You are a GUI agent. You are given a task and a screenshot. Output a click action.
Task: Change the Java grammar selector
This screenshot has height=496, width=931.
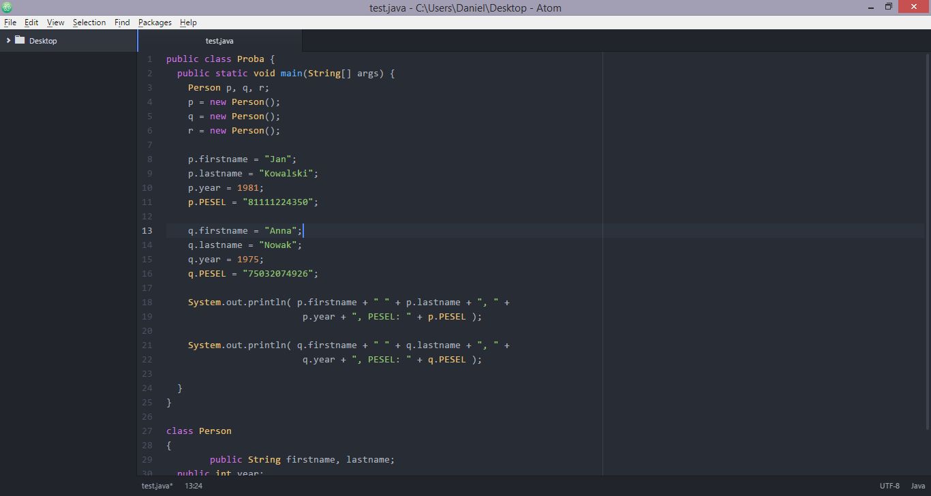[918, 486]
